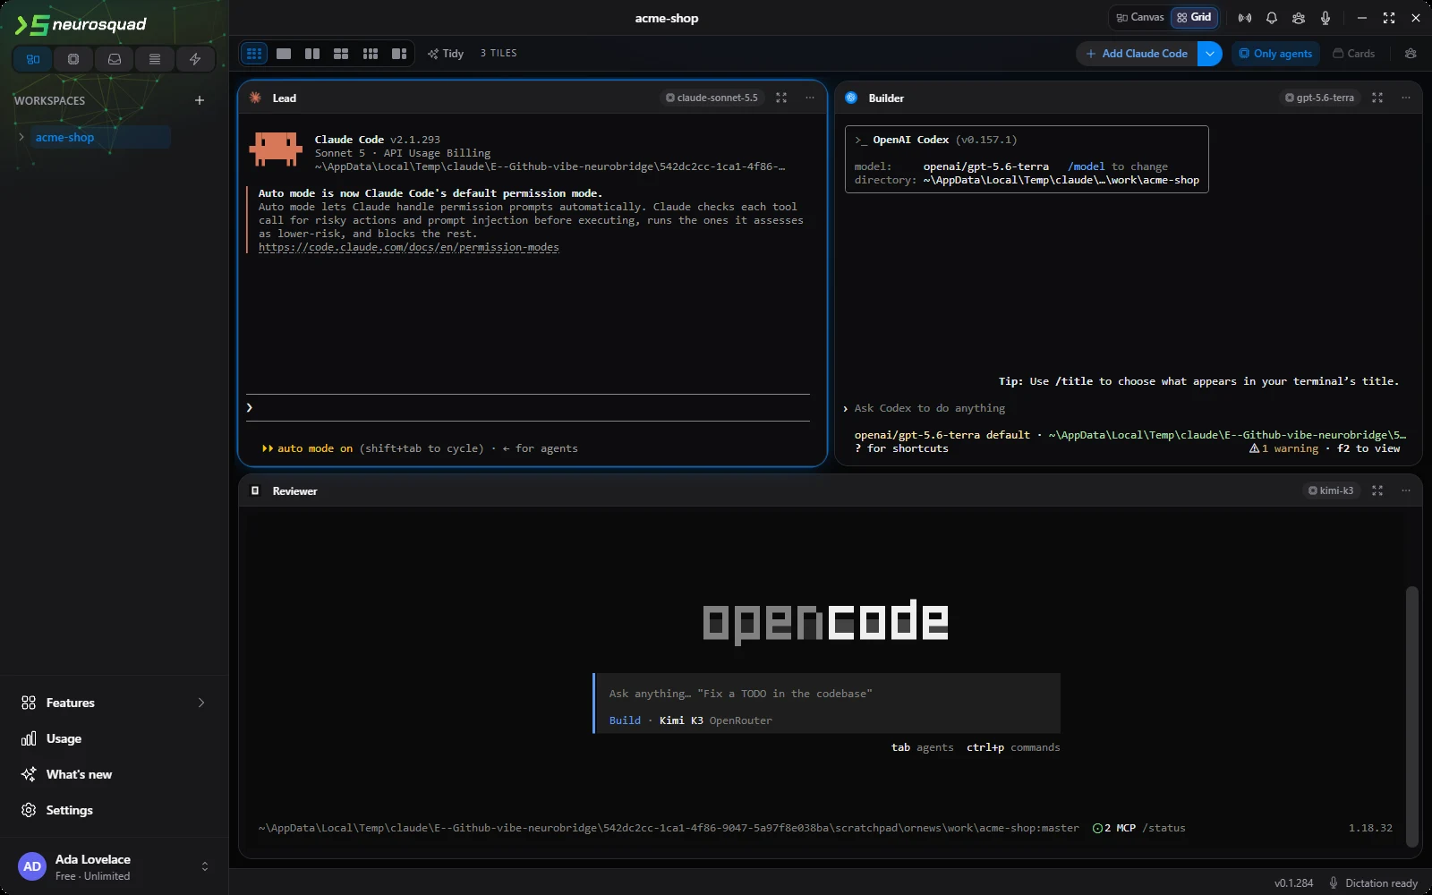Image resolution: width=1432 pixels, height=895 pixels.
Task: Switch to Grid view
Action: 1194,17
